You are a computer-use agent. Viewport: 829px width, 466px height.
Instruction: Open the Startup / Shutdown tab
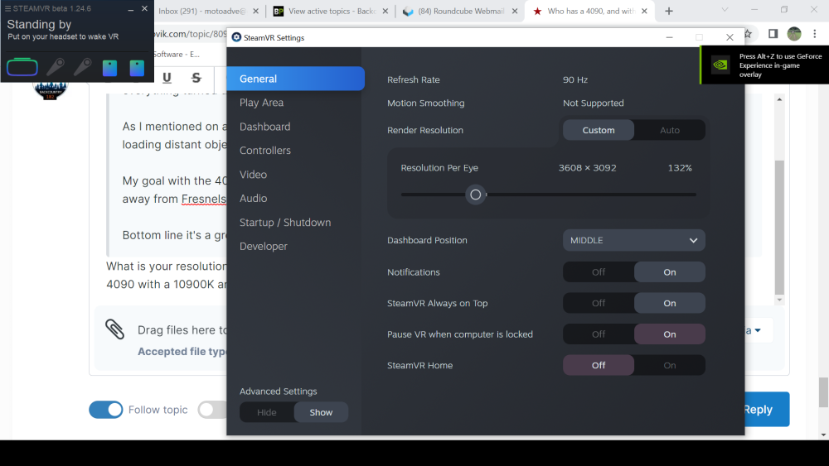coord(285,222)
